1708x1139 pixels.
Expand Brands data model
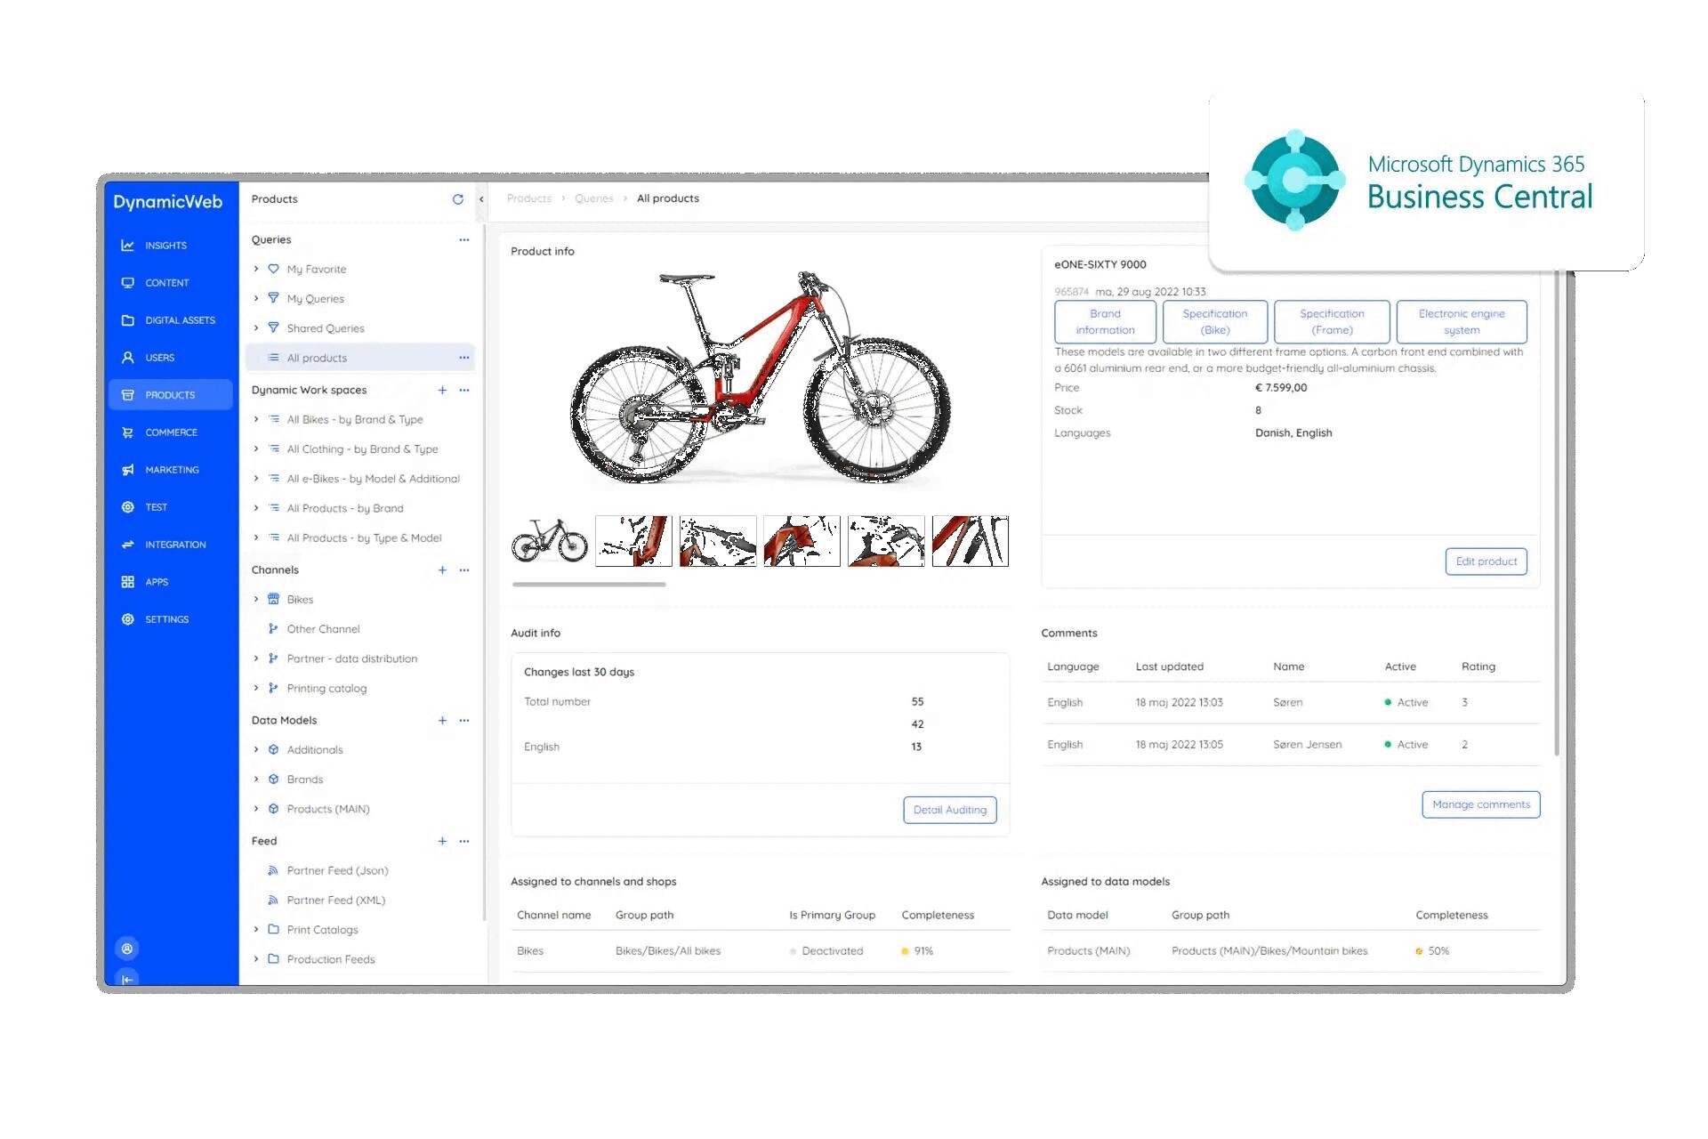[x=256, y=780]
